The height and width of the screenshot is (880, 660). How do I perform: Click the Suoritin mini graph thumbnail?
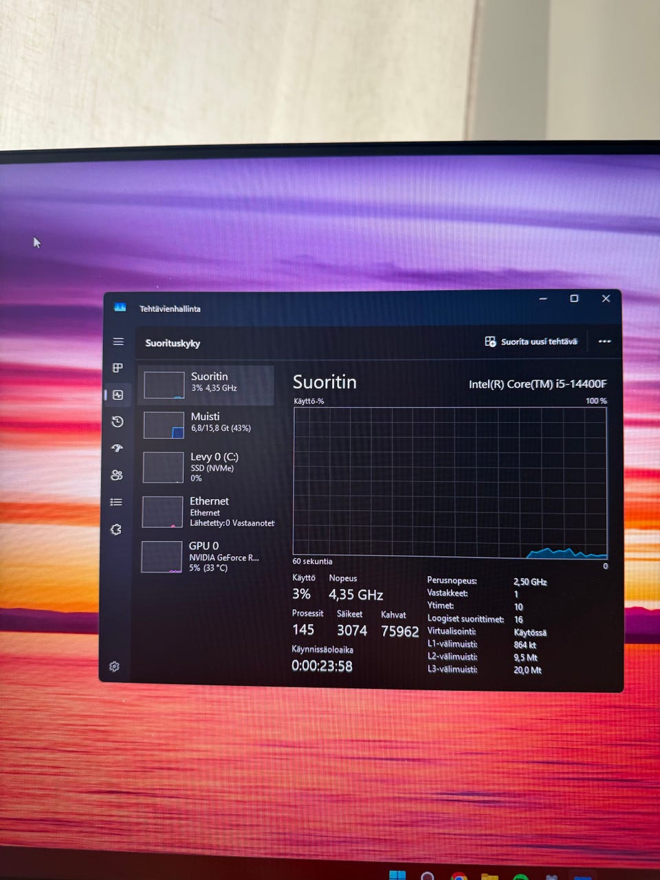[164, 386]
